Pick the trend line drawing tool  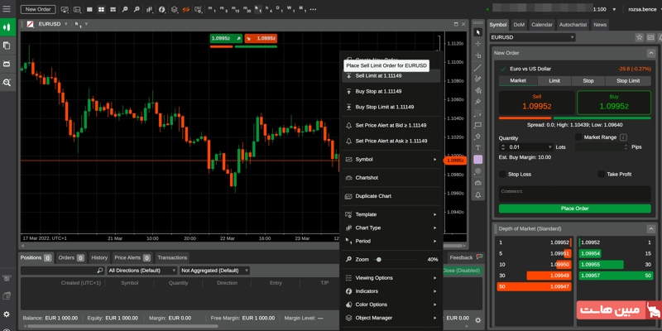477,67
